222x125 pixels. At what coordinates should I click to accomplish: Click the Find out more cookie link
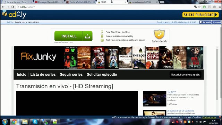[x=209, y=117]
